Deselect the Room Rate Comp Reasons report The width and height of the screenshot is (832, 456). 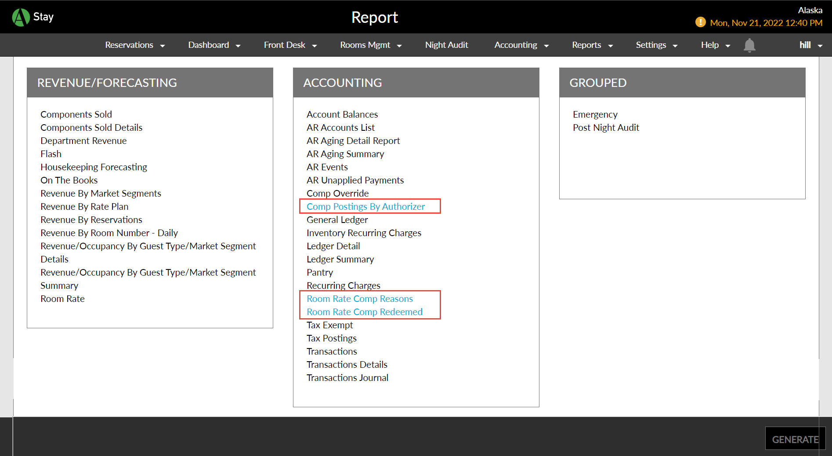pos(359,298)
